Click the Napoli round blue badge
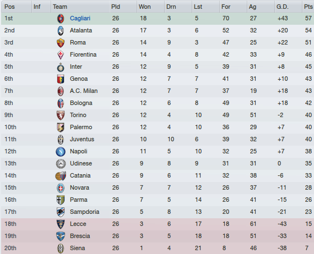Viewport: 314px width, 254px height. coord(61,152)
